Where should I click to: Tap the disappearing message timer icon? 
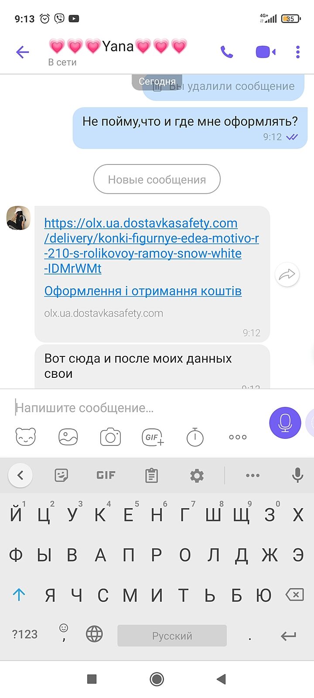[x=195, y=437]
